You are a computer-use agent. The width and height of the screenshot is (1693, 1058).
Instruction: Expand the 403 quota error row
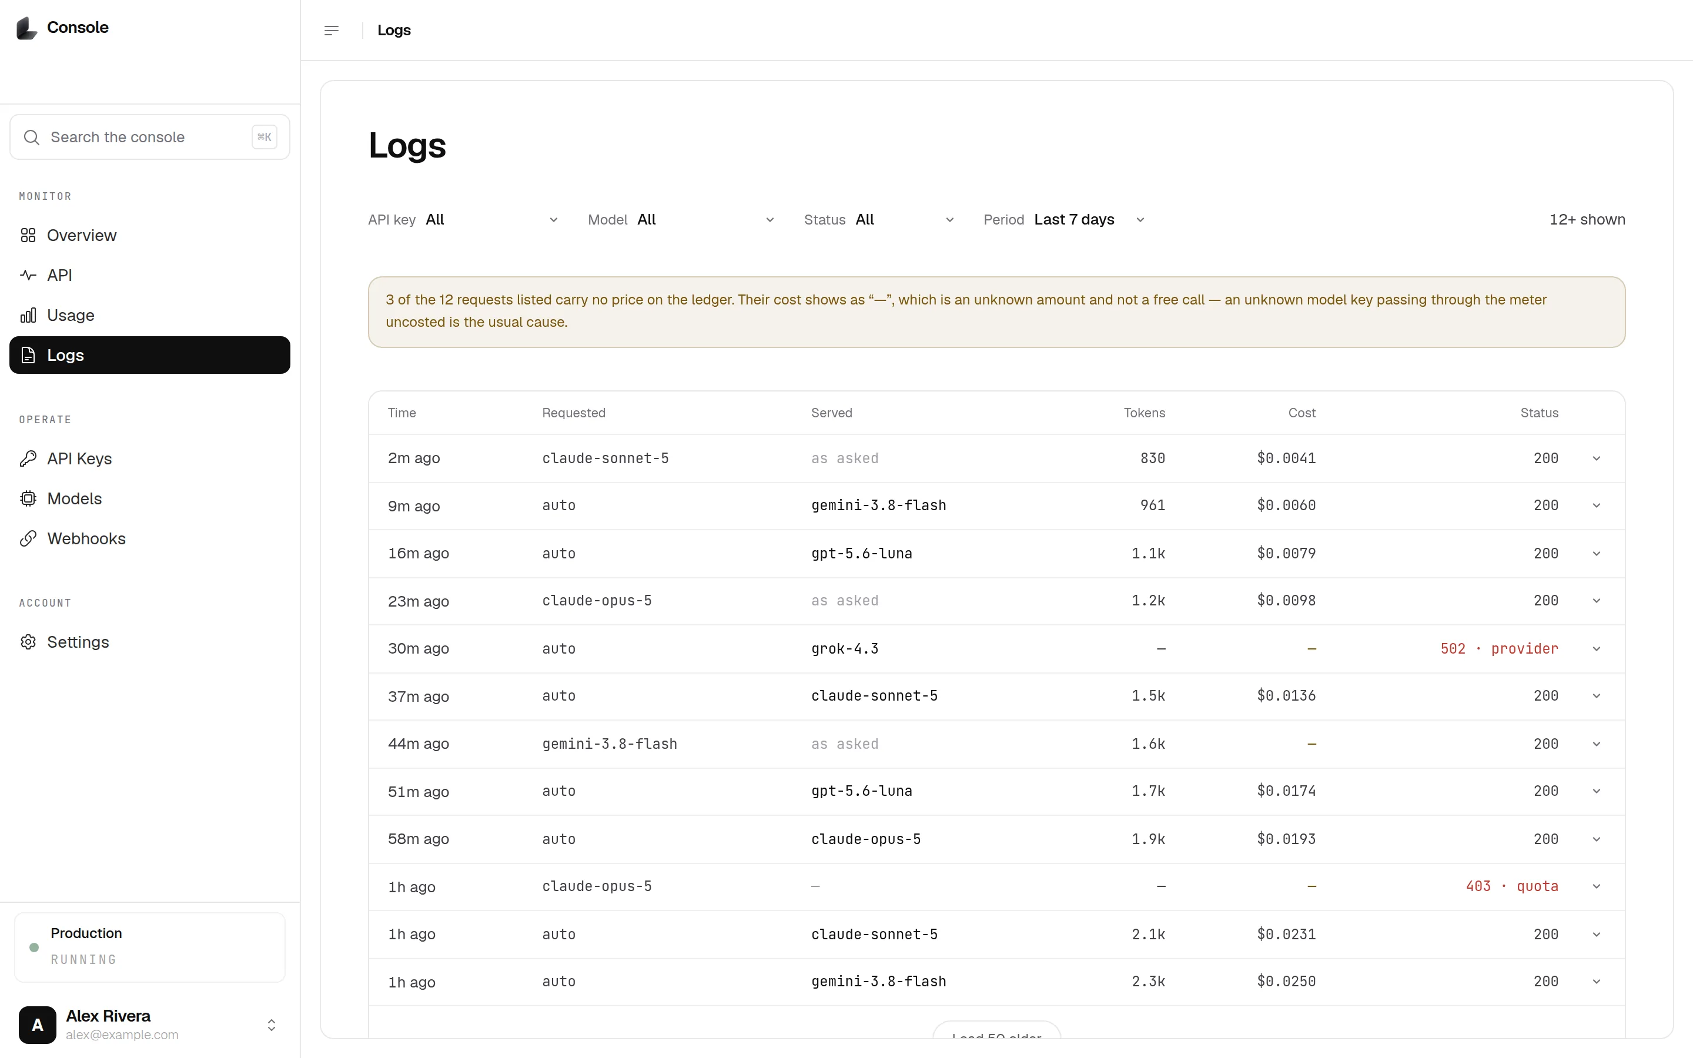point(1597,886)
